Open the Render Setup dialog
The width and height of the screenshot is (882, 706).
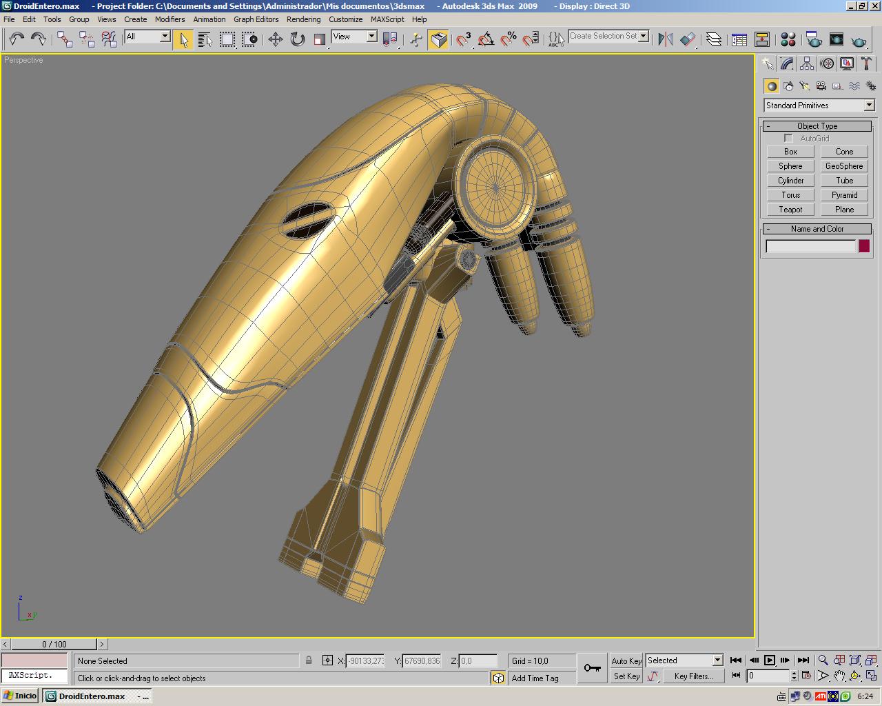point(814,39)
